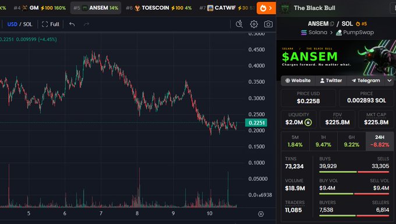
Task: Expand more social links chevron
Action: (x=389, y=80)
